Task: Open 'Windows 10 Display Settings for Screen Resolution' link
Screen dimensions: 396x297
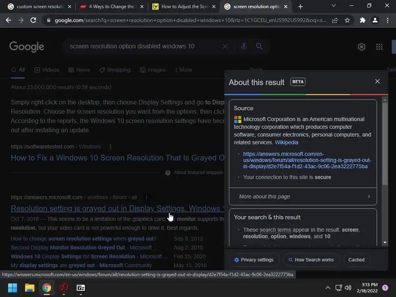Action: tap(89, 256)
